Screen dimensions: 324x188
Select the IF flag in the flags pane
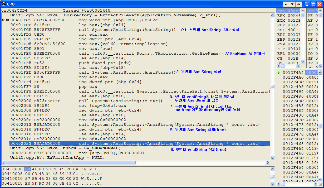pyautogui.click(x=310, y=39)
